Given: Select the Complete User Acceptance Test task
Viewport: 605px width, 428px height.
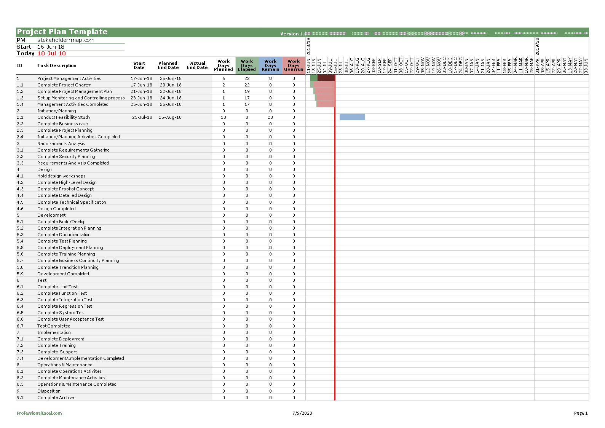Looking at the screenshot, I should [x=70, y=319].
